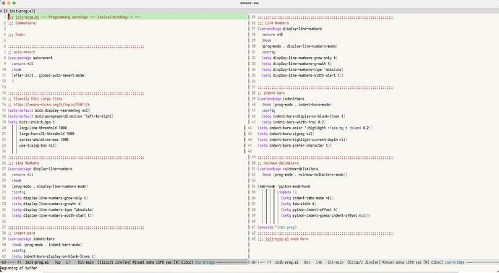Click the emacs-china.org URL comment
Viewport: 499px width, 273px height.
pos(49,105)
